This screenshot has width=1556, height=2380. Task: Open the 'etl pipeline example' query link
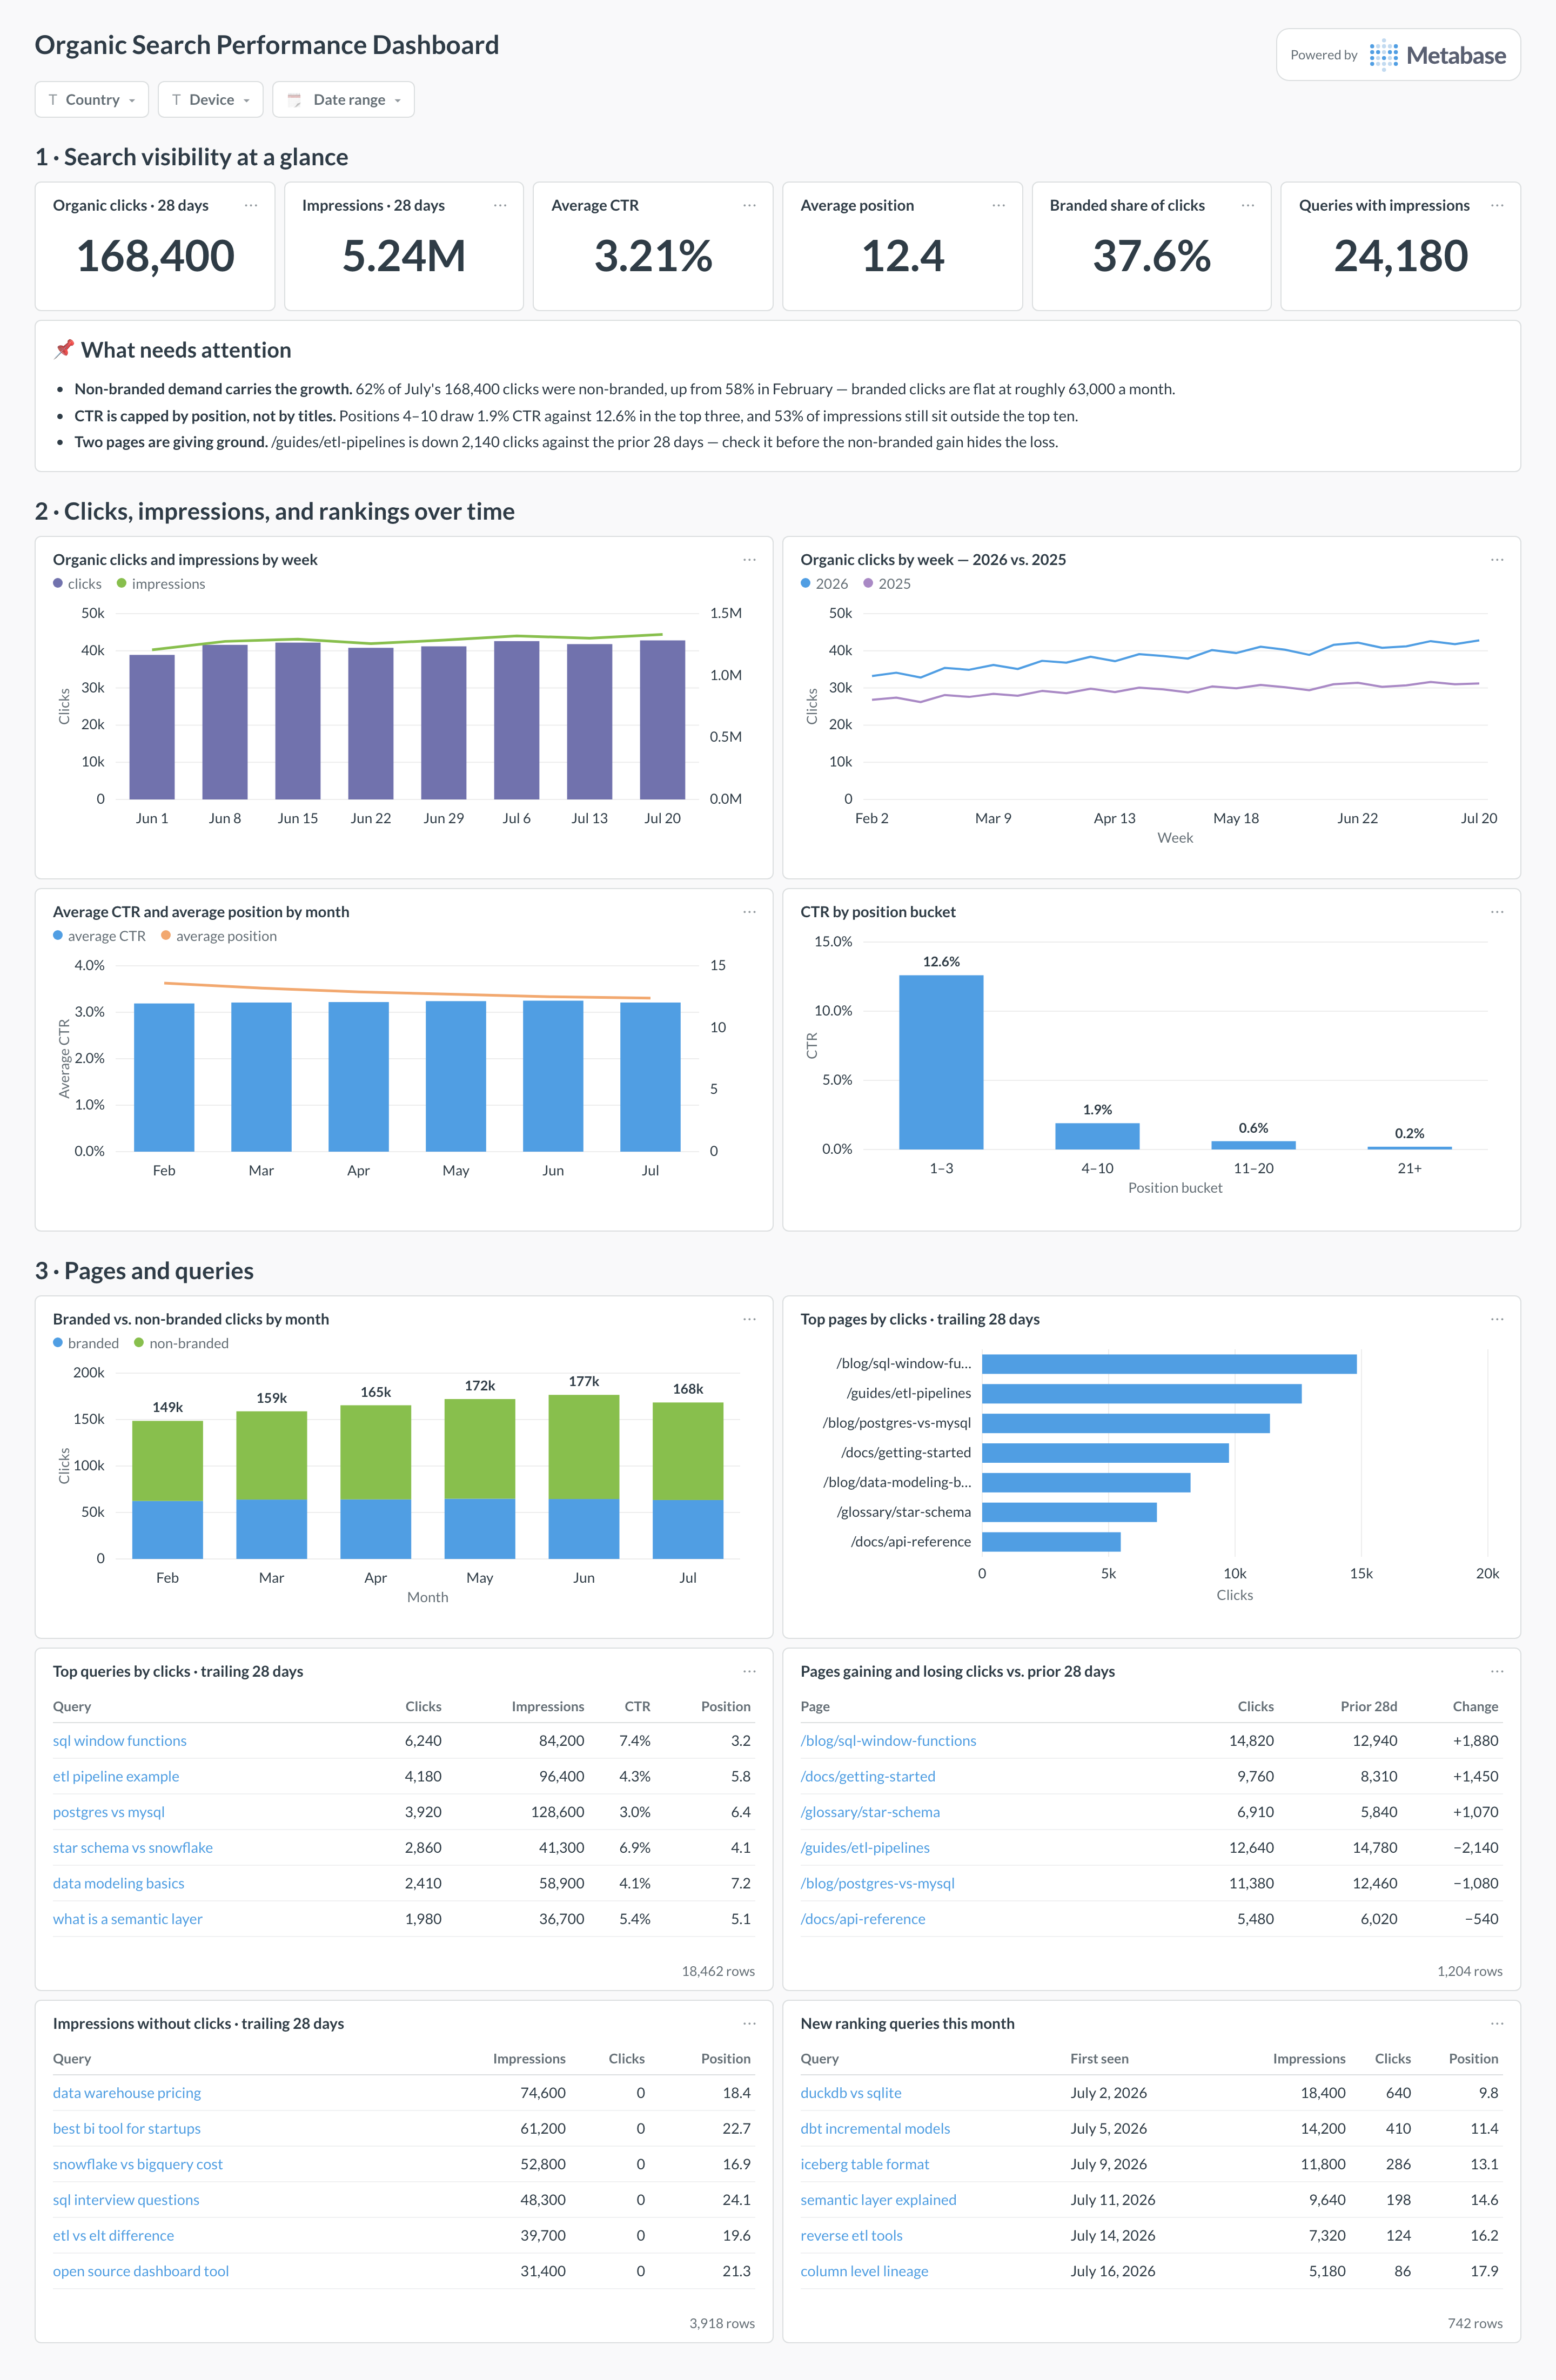pos(116,1776)
